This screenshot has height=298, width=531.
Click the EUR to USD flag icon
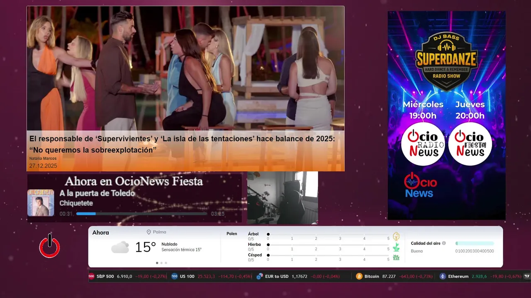pyautogui.click(x=260, y=276)
